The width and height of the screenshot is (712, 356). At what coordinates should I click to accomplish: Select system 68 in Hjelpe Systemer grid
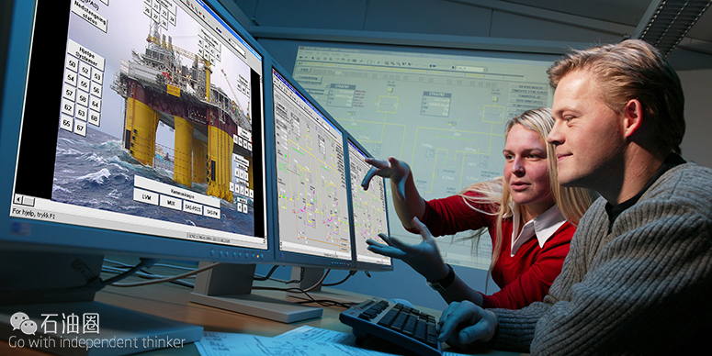tap(94, 118)
